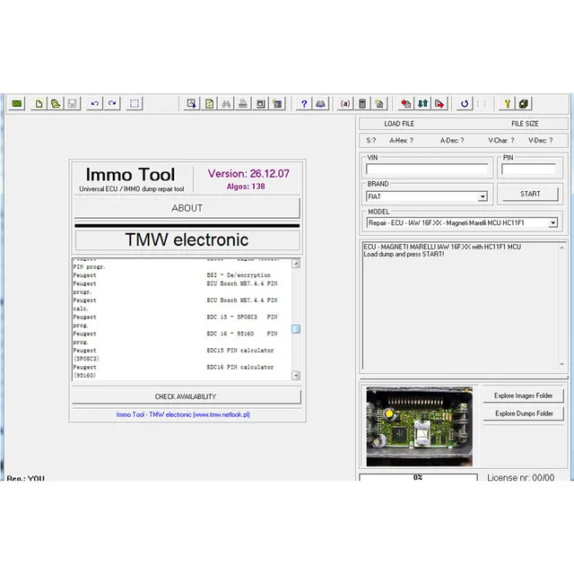Viewport: 574px width, 574px height.
Task: Click the page with arrow icon
Action: (x=191, y=104)
